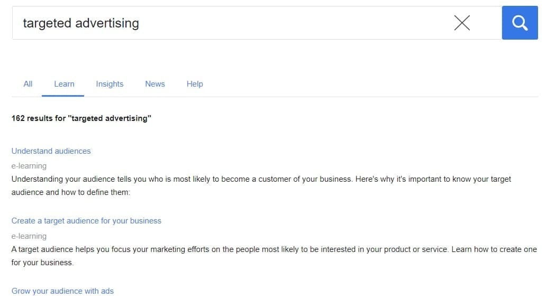Click the e-learning label under 'Understand audiences'
The height and width of the screenshot is (299, 546).
click(29, 166)
